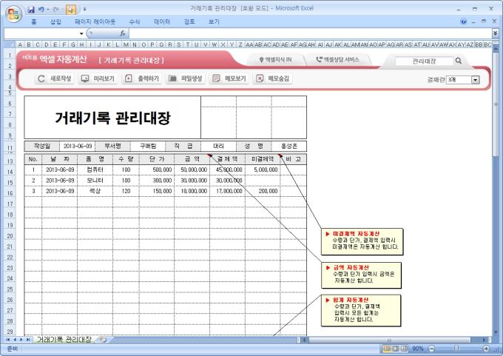Click the zoom slider handle
The width and height of the screenshot is (503, 356).
pyautogui.click(x=456, y=349)
